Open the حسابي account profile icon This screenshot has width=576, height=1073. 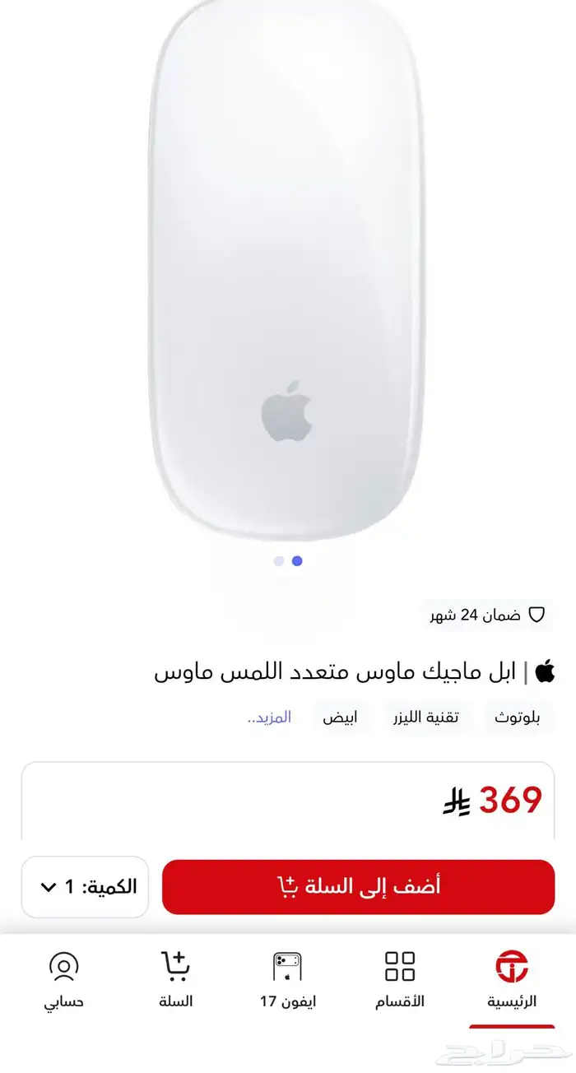(63, 967)
